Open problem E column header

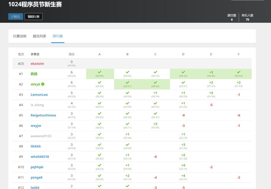211,54
